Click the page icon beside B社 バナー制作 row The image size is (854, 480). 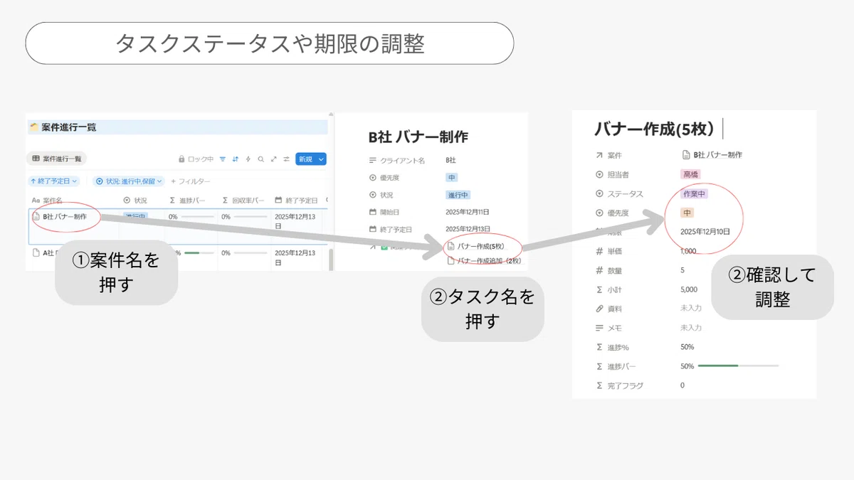[x=36, y=216]
